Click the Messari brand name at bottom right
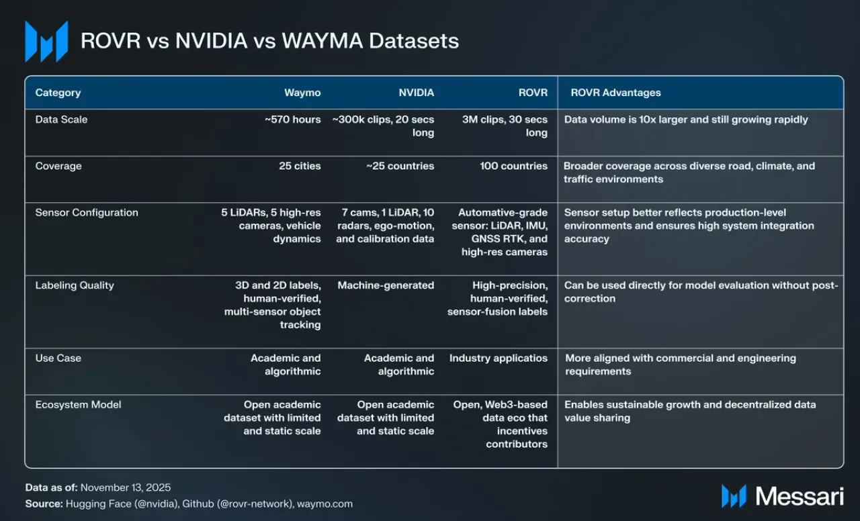The image size is (860, 521). click(x=800, y=496)
